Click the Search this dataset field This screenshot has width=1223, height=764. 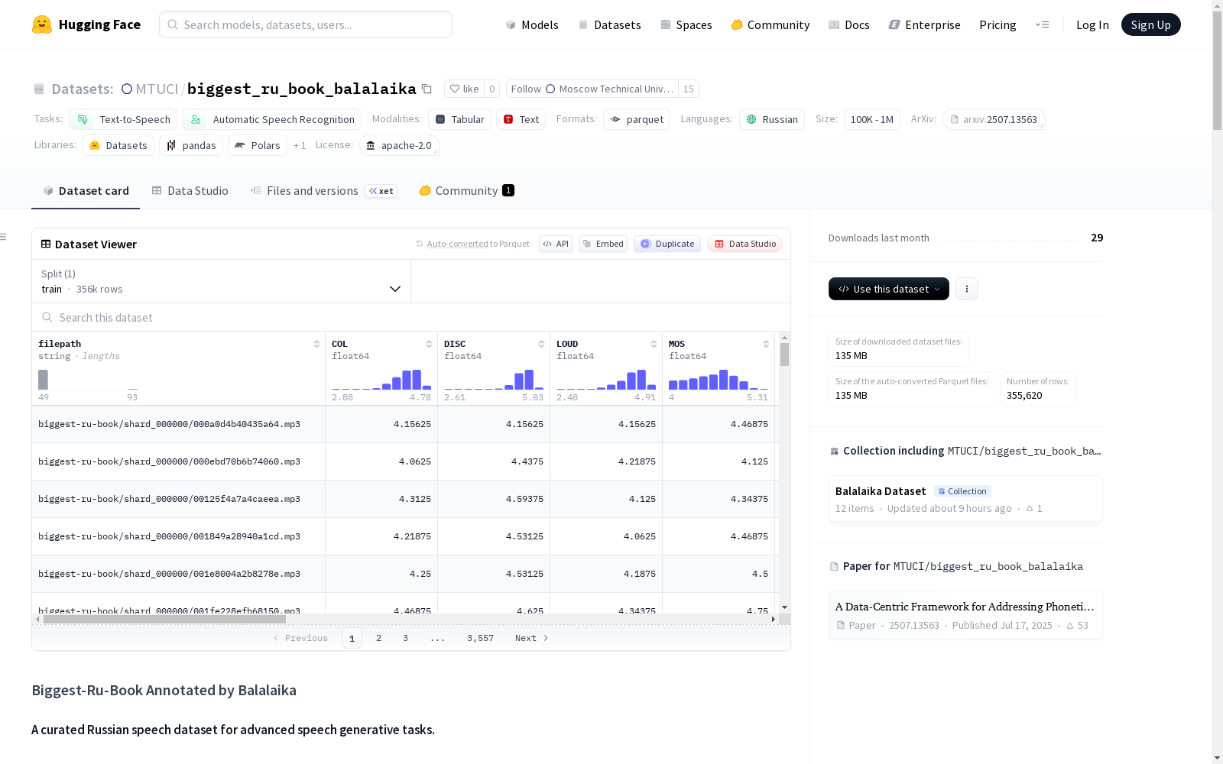pos(411,317)
